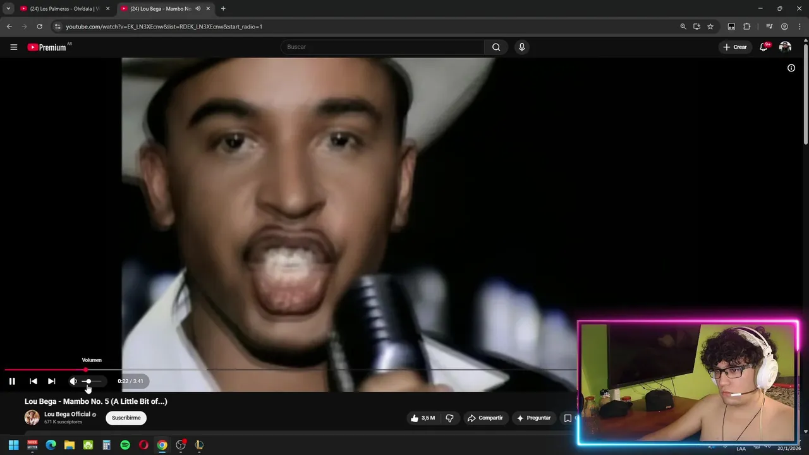Open OBS Studio from taskbar
Screen dimensions: 809x455
pyautogui.click(x=181, y=445)
